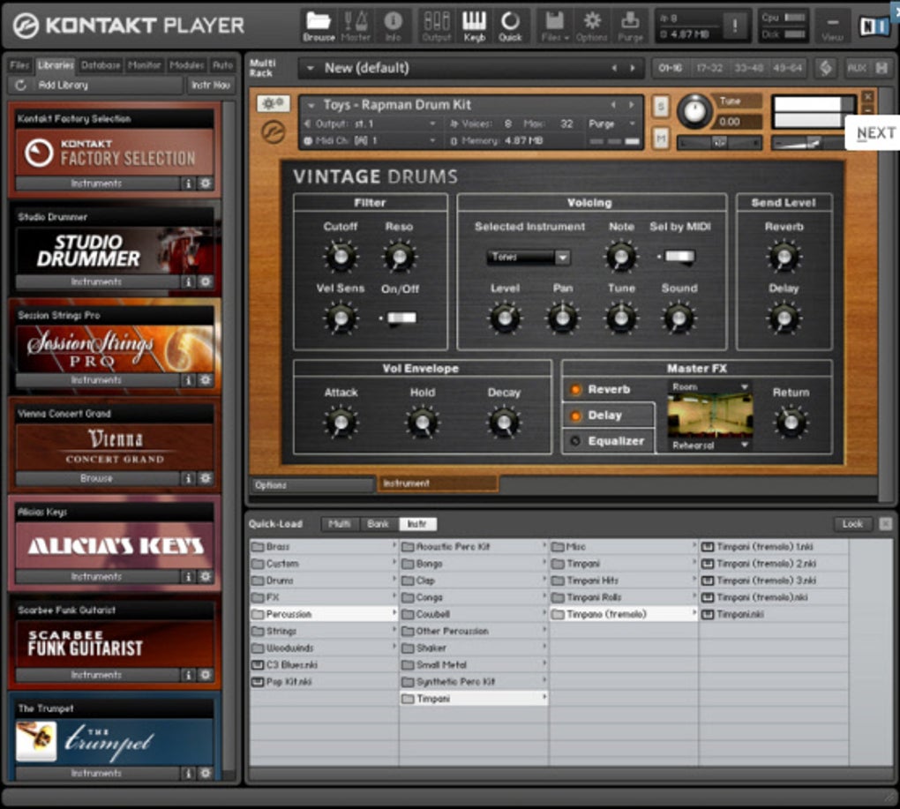
Task: Open the Room reverb type dropdown
Action: (710, 386)
